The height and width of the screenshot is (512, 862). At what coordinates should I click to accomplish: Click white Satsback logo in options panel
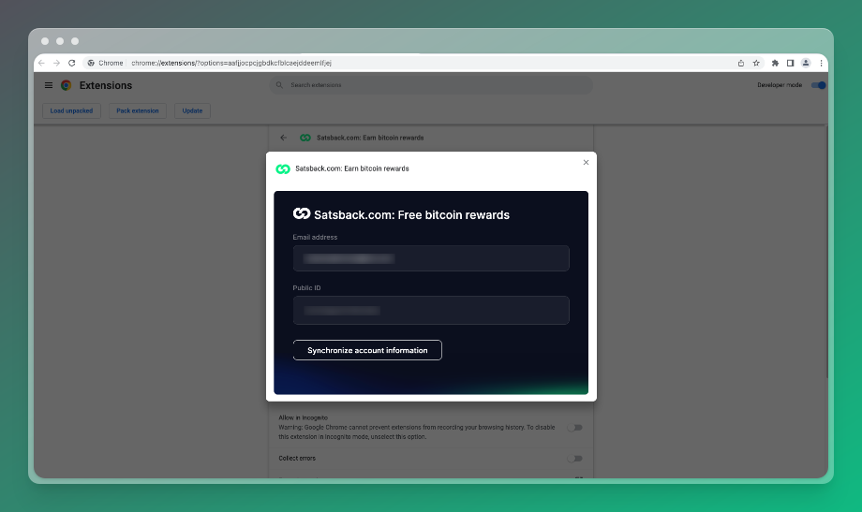(x=302, y=213)
